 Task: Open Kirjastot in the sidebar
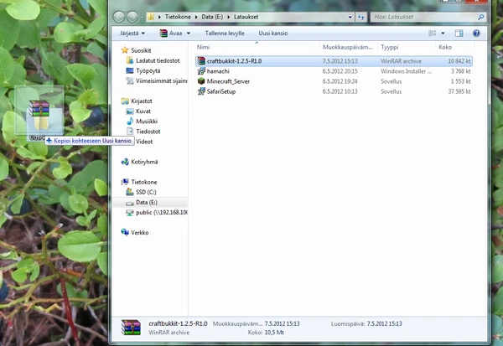coord(142,101)
